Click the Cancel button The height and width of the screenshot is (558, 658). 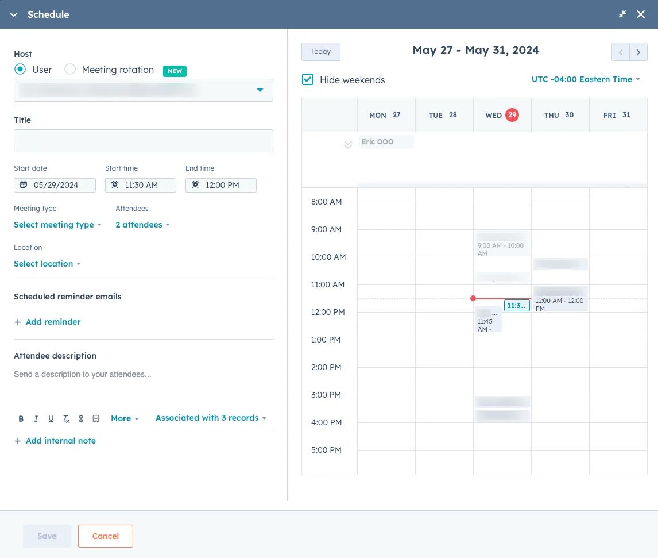point(105,536)
